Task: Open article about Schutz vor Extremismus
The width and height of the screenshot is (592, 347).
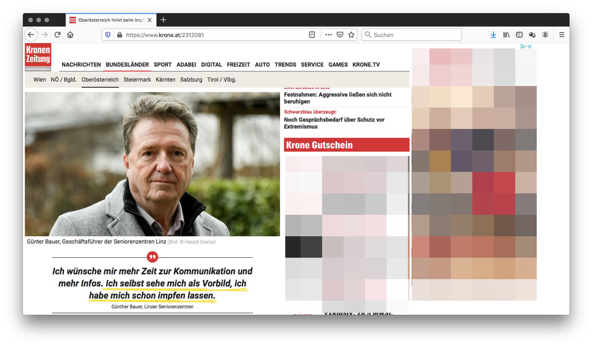Action: point(334,123)
